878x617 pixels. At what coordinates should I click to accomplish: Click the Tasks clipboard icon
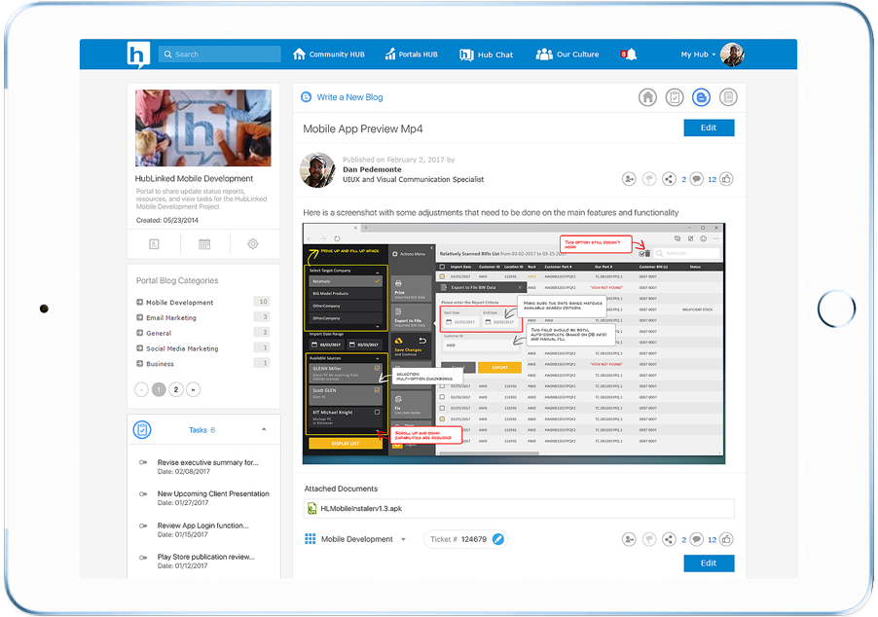(142, 430)
